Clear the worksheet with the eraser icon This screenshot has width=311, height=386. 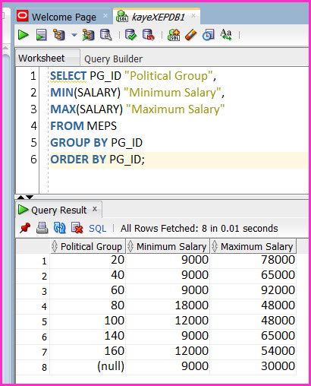pyautogui.click(x=191, y=35)
